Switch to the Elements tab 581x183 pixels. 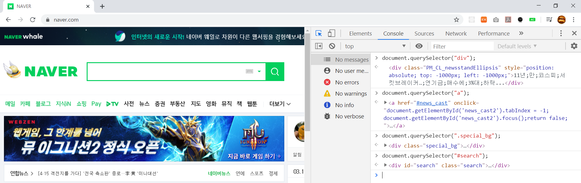pos(360,33)
